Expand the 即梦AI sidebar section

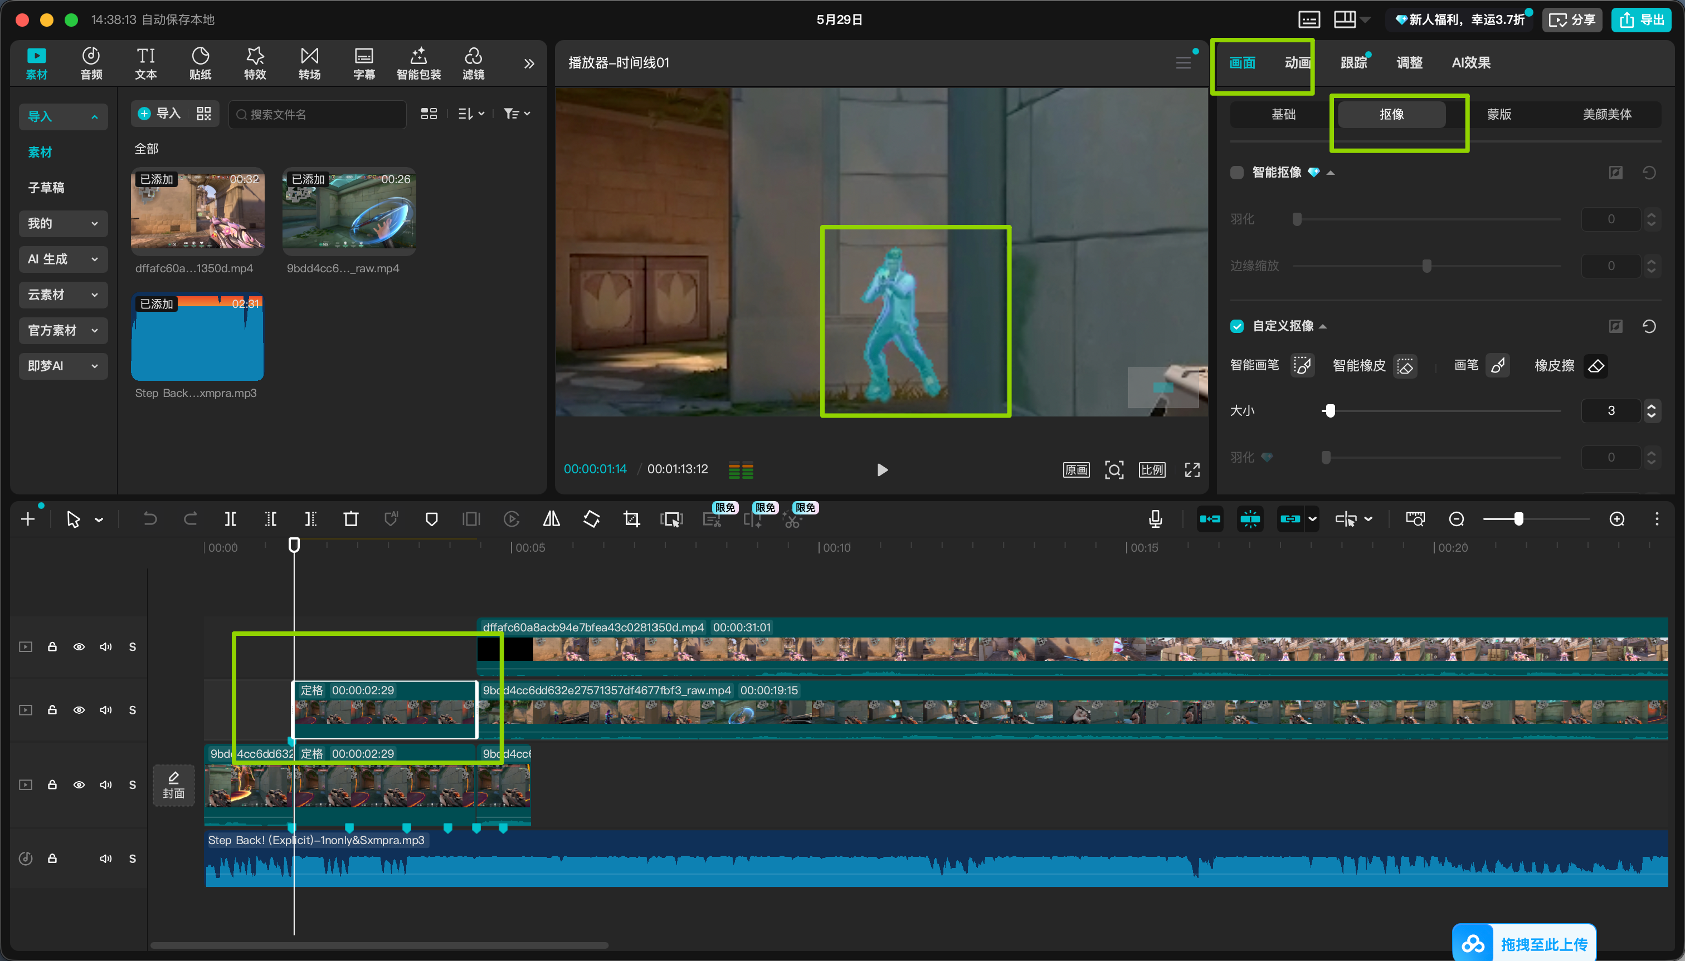(63, 366)
